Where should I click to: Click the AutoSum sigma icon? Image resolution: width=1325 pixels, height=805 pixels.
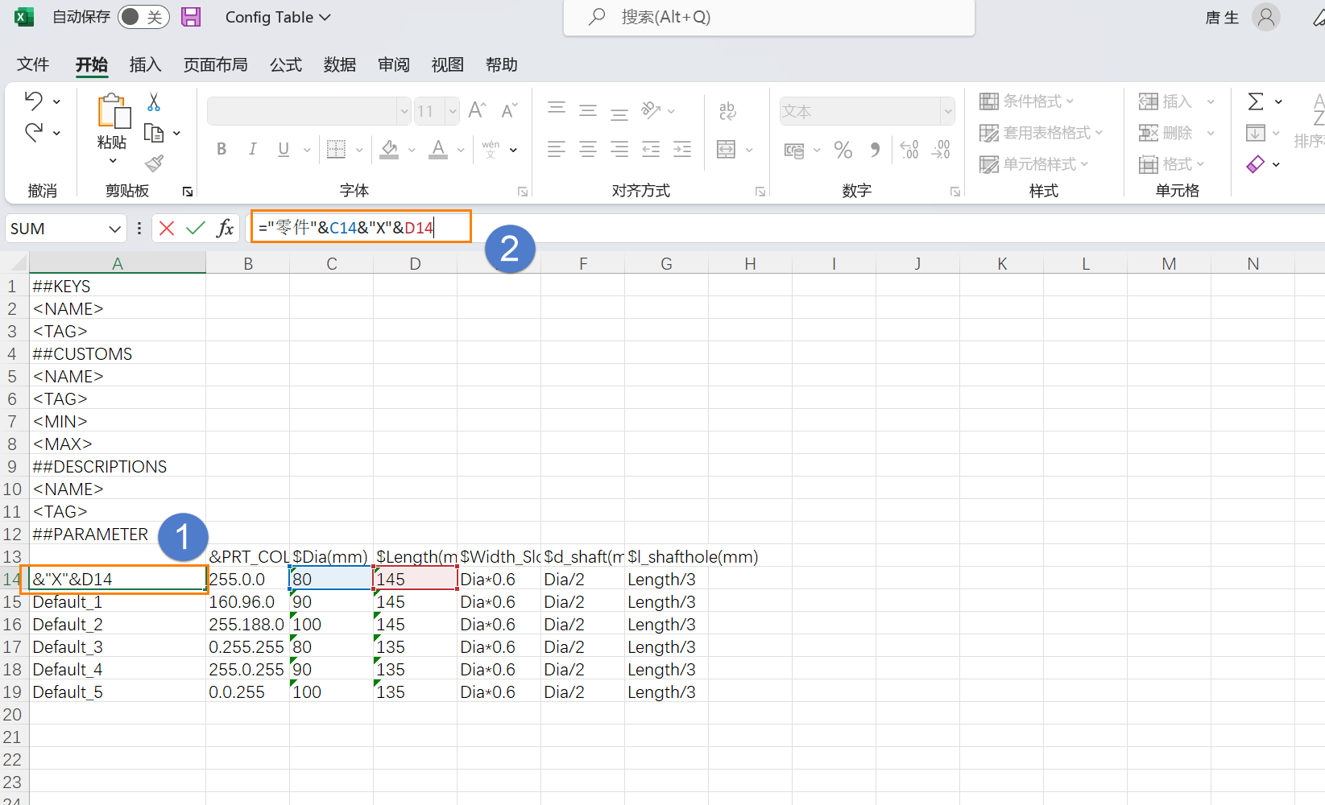pyautogui.click(x=1256, y=101)
